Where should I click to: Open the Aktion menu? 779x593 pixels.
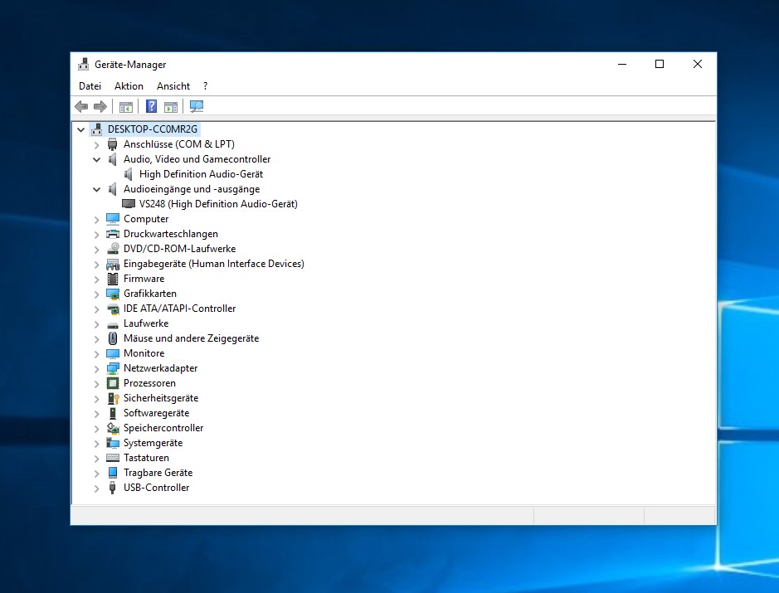pyautogui.click(x=129, y=86)
